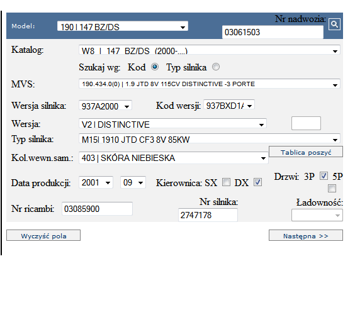Enable the Drzwi 5P checkbox
This screenshot has height=310, width=355.
(332, 189)
